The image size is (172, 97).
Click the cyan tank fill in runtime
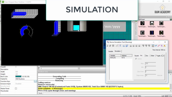pyautogui.click(x=76, y=28)
